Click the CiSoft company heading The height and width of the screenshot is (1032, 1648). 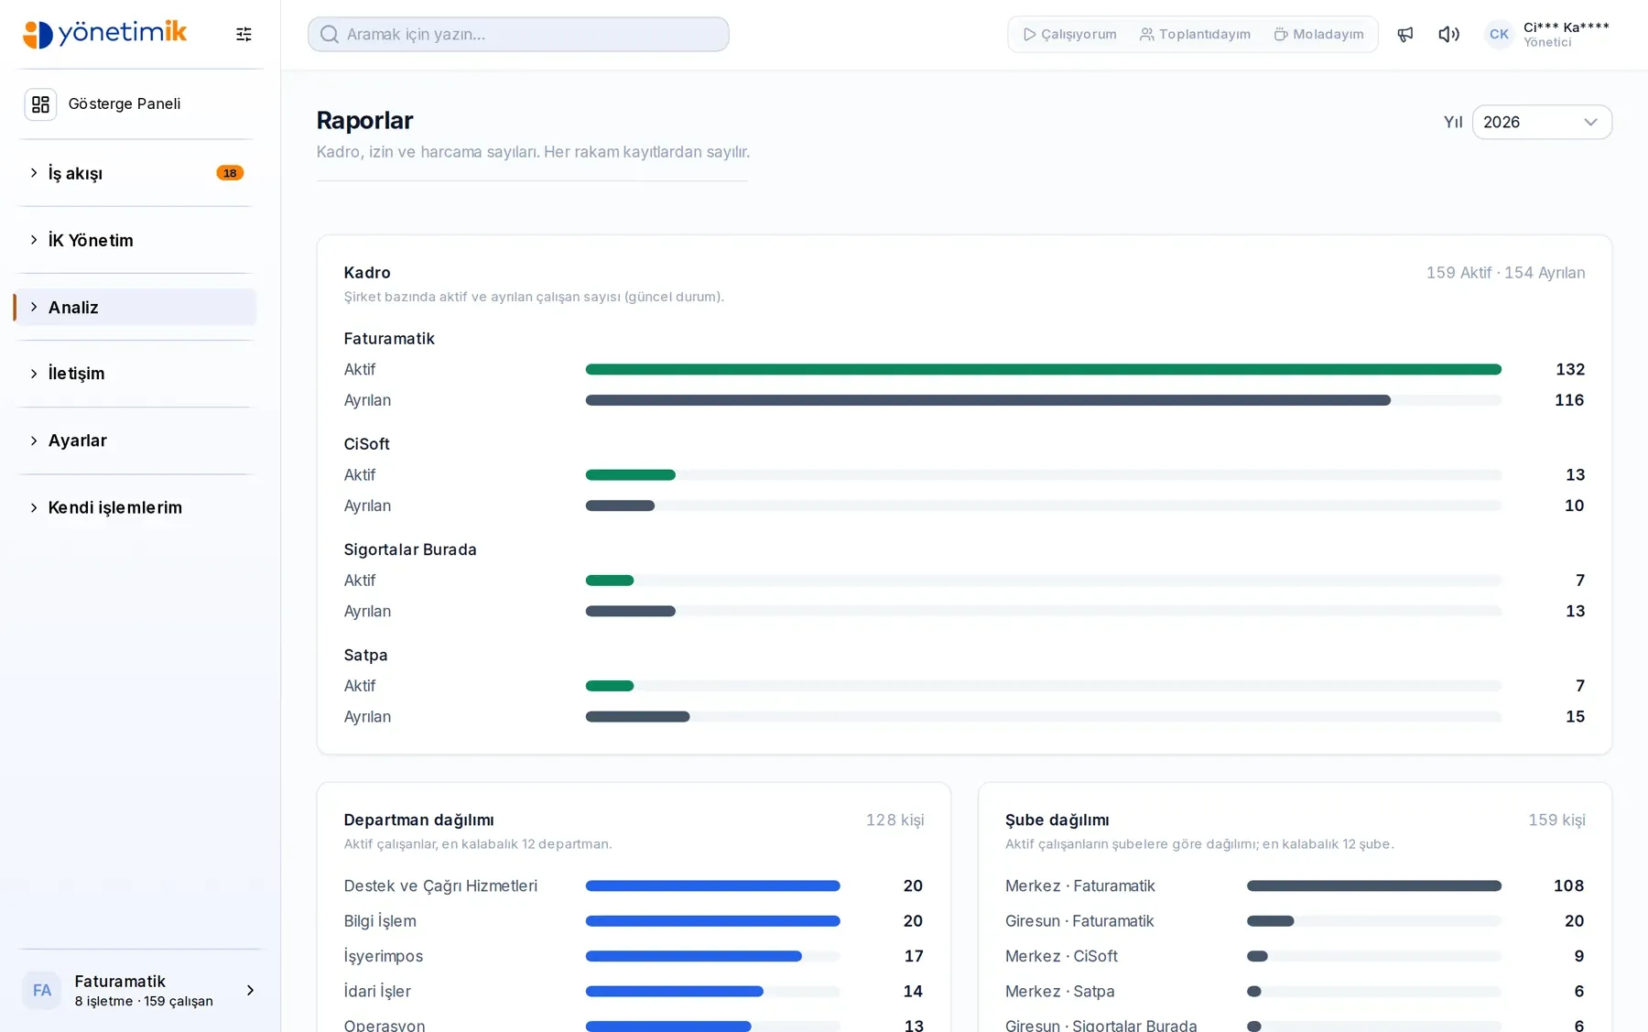coord(366,444)
